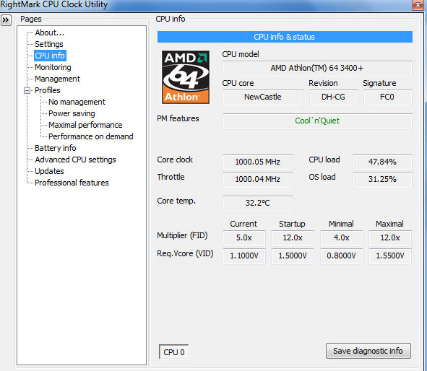
Task: Select the Profiles tree item
Action: [48, 90]
